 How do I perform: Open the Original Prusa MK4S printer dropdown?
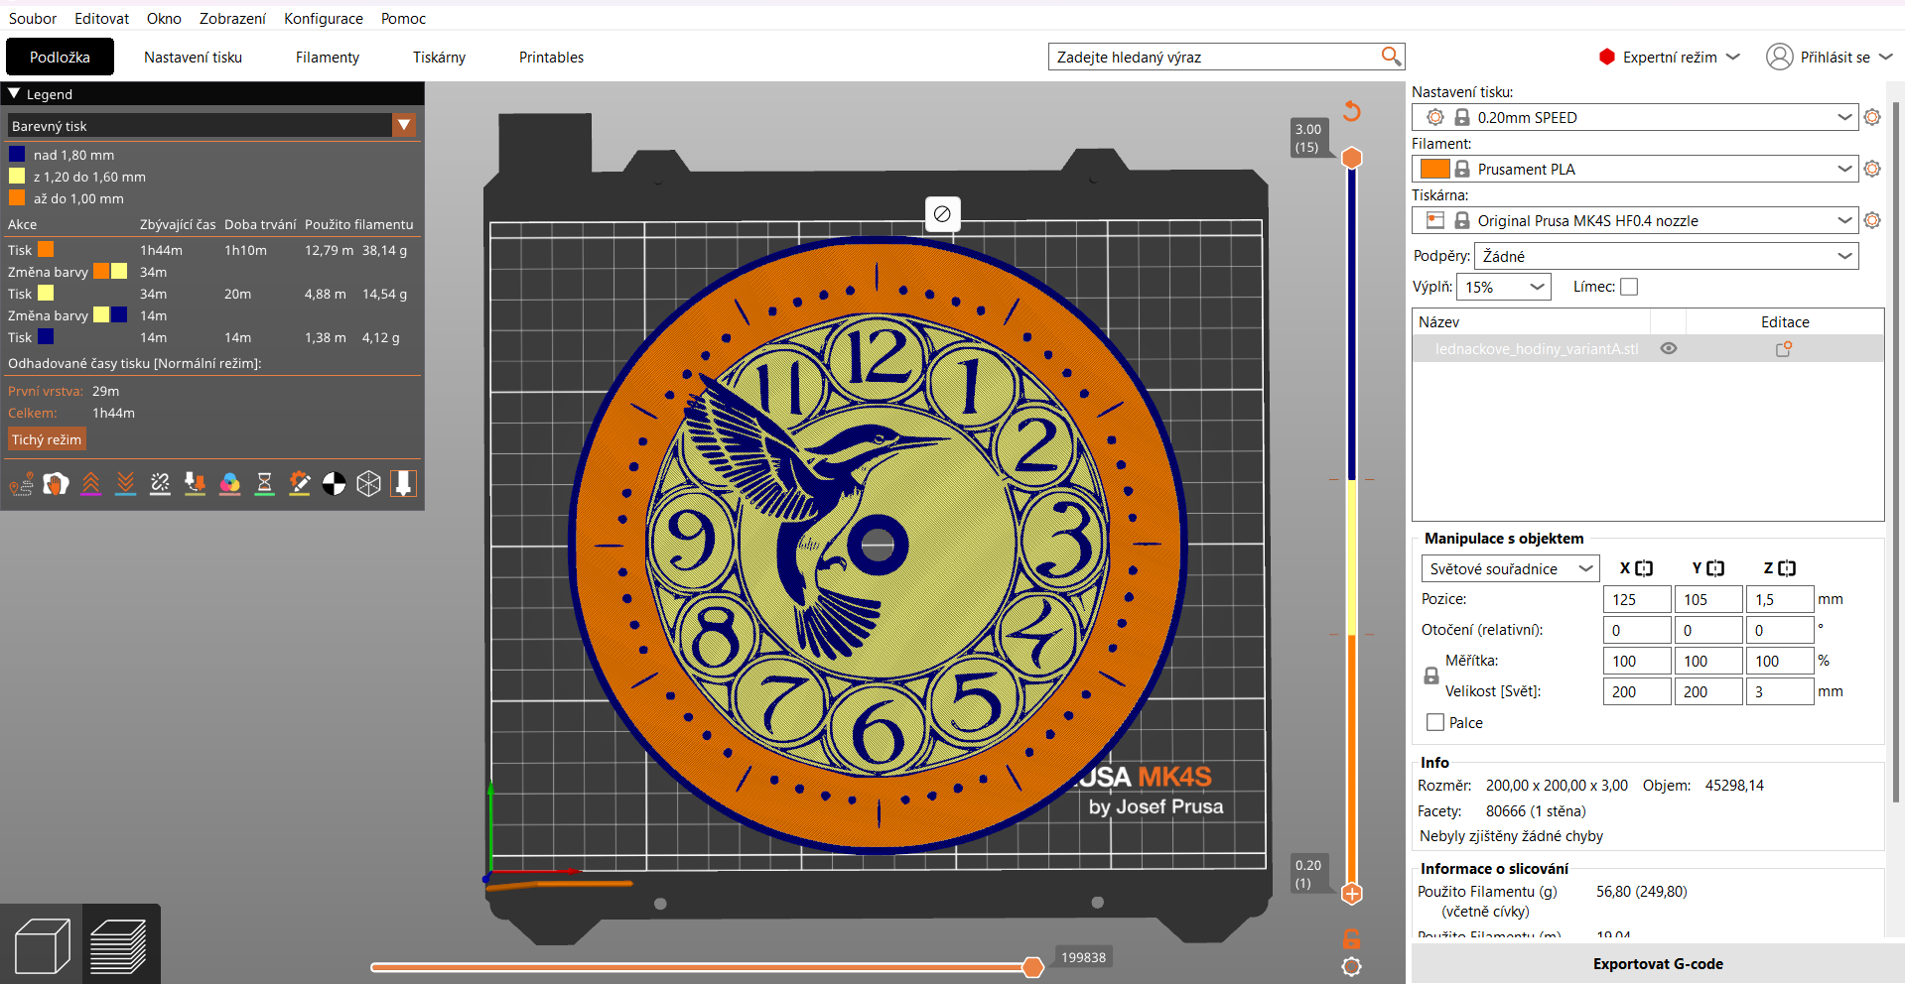pos(1635,220)
